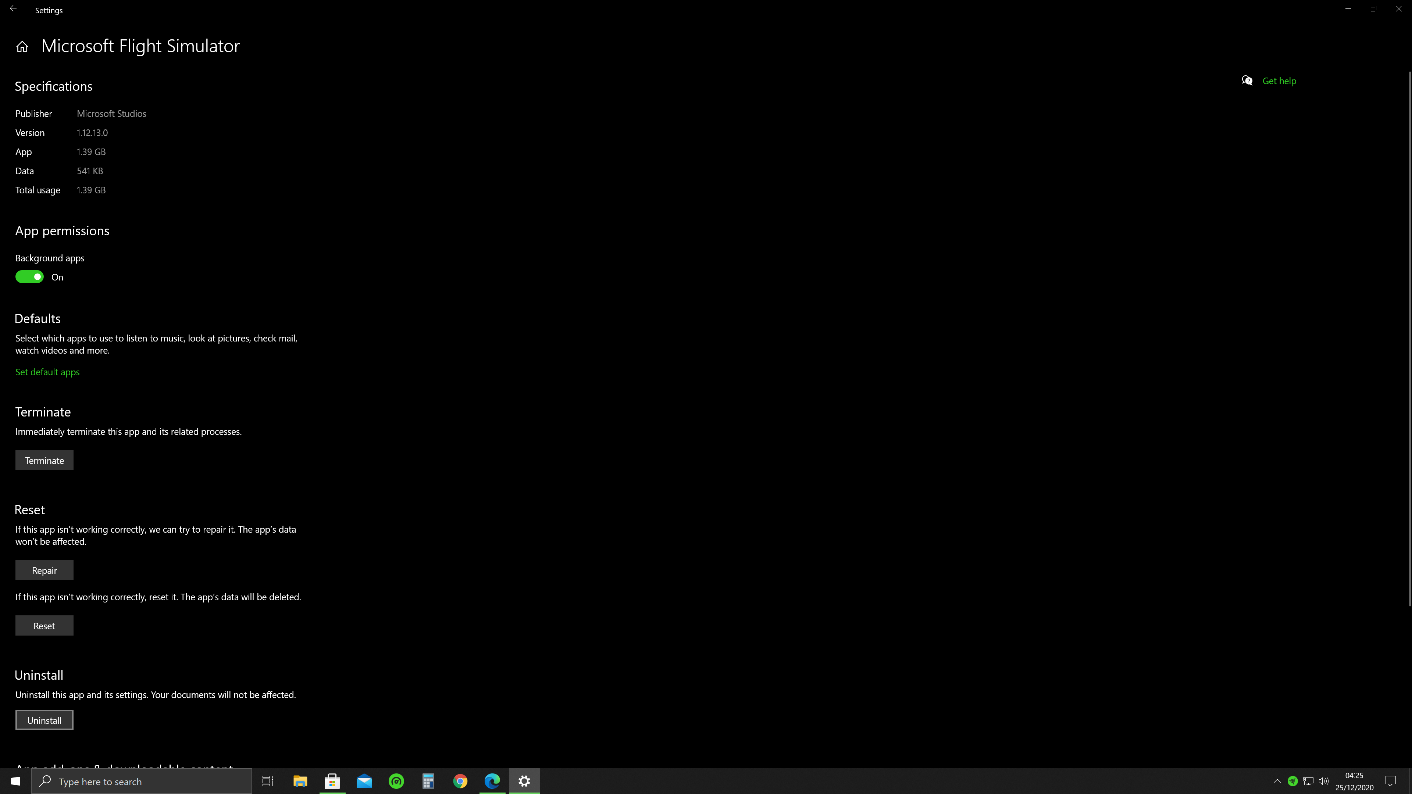
Task: Open Google Chrome from the taskbar
Action: pyautogui.click(x=460, y=781)
